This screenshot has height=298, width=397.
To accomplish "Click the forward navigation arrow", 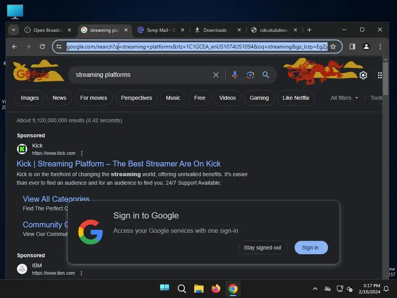I will click(28, 47).
